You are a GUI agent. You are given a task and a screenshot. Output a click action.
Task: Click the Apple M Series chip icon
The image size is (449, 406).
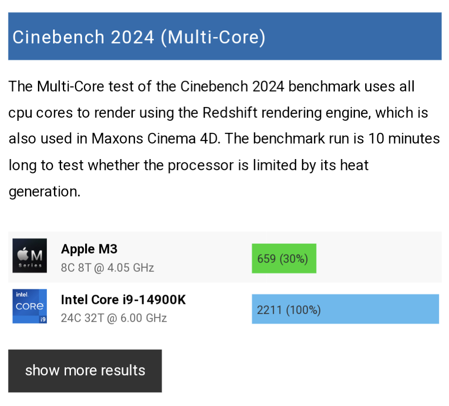[29, 256]
